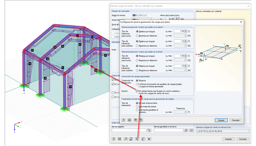Select Usar barras paralelas al contorno

(137, 110)
